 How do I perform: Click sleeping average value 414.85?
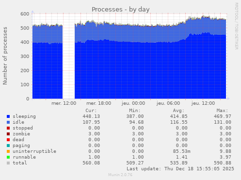click(179, 116)
